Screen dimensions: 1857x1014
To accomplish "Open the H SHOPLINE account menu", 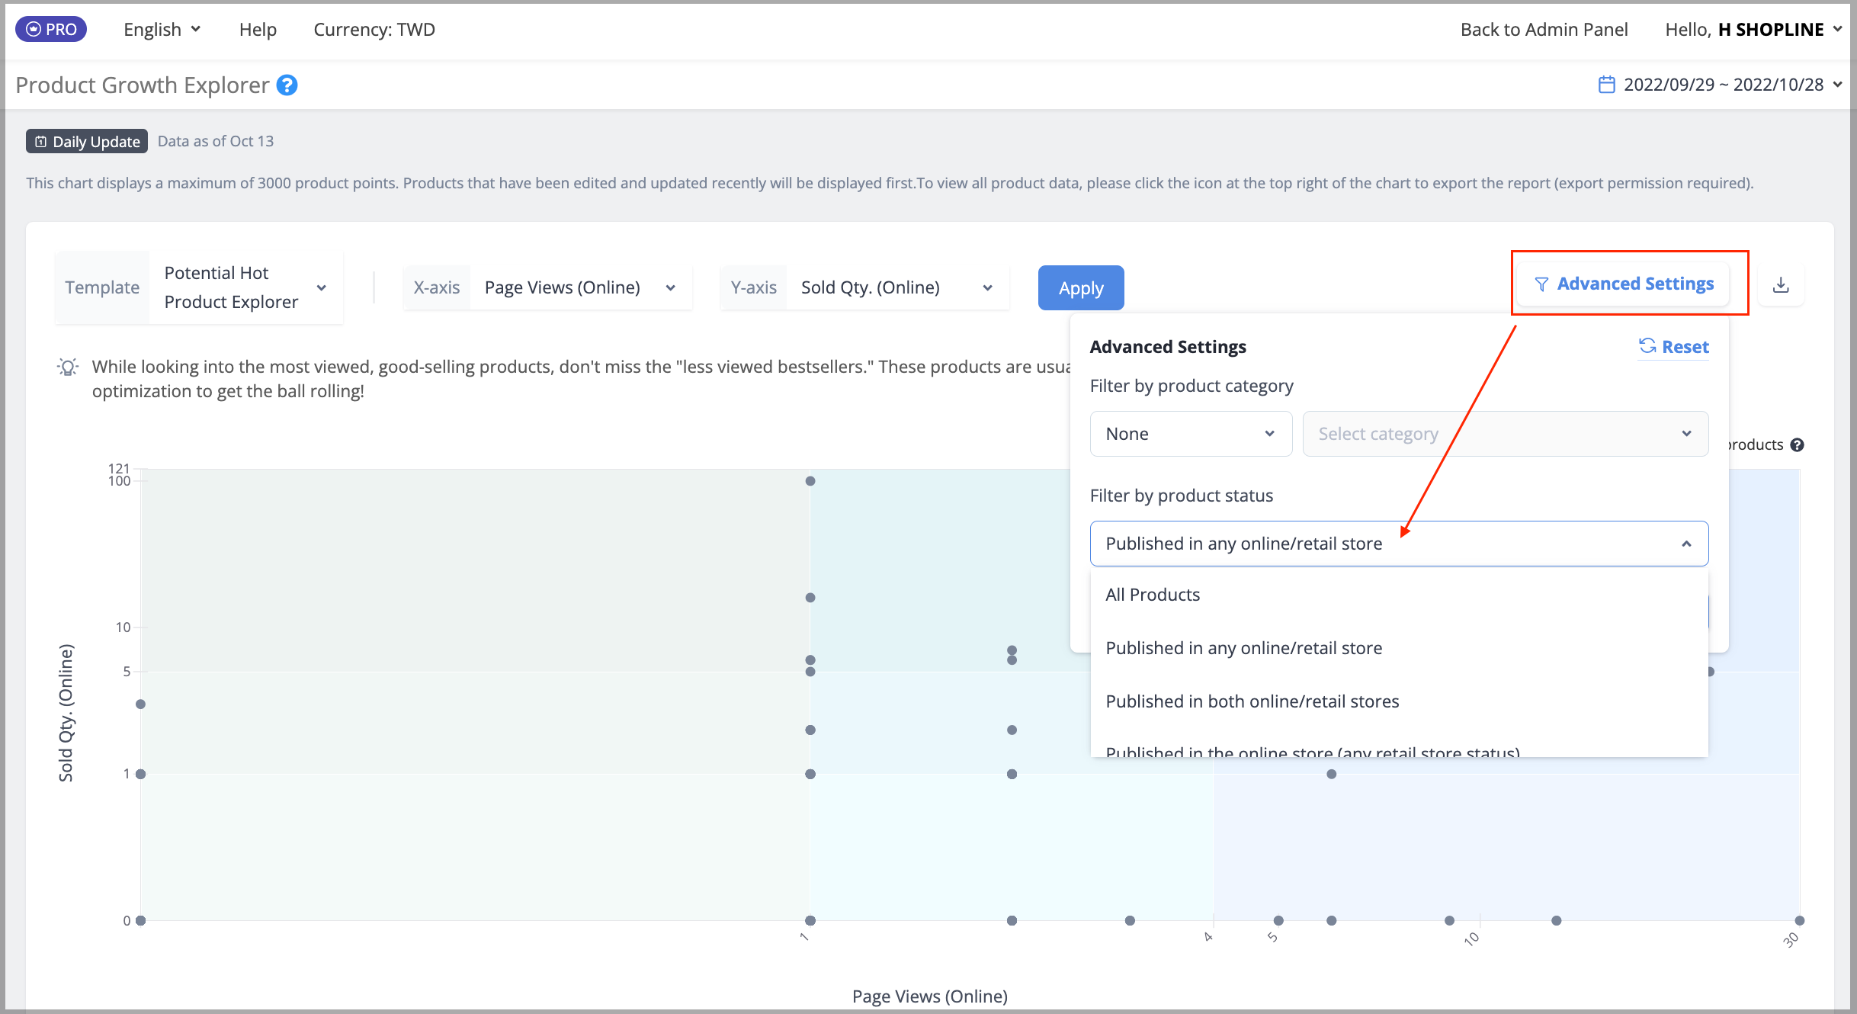I will click(1753, 30).
